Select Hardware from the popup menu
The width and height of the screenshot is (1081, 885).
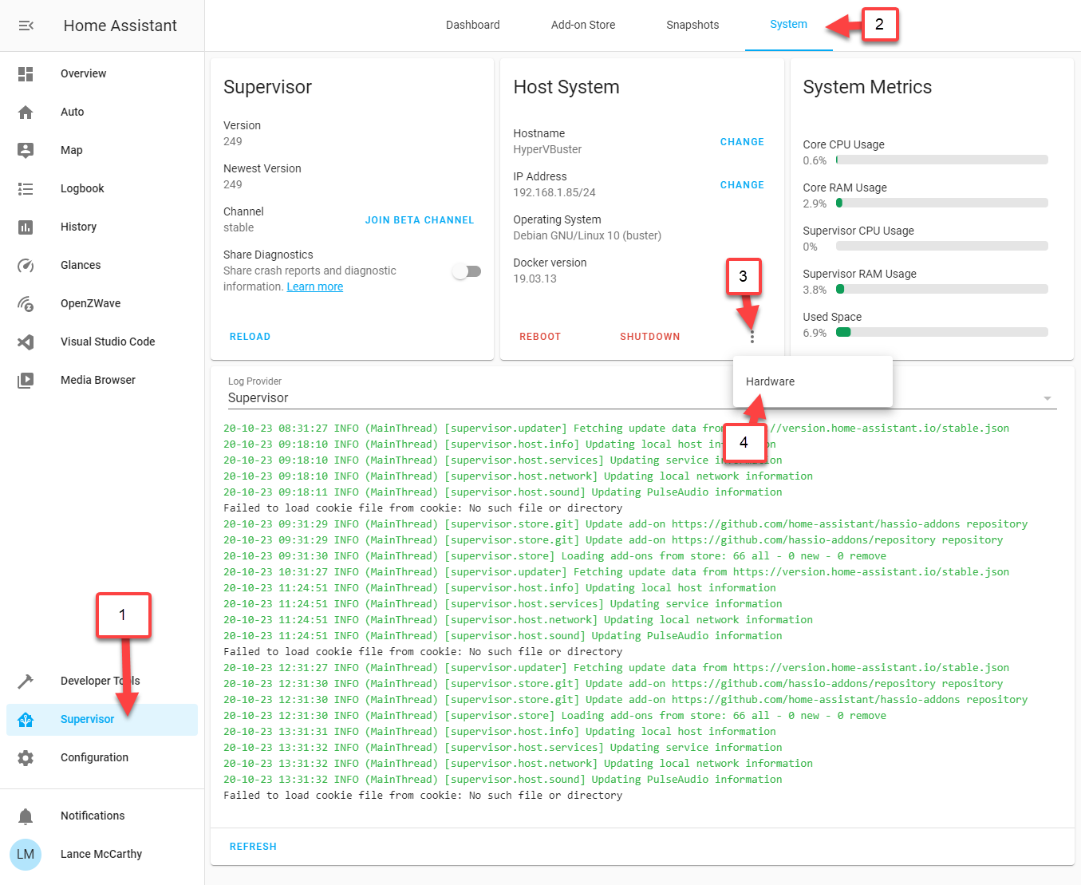pos(770,381)
